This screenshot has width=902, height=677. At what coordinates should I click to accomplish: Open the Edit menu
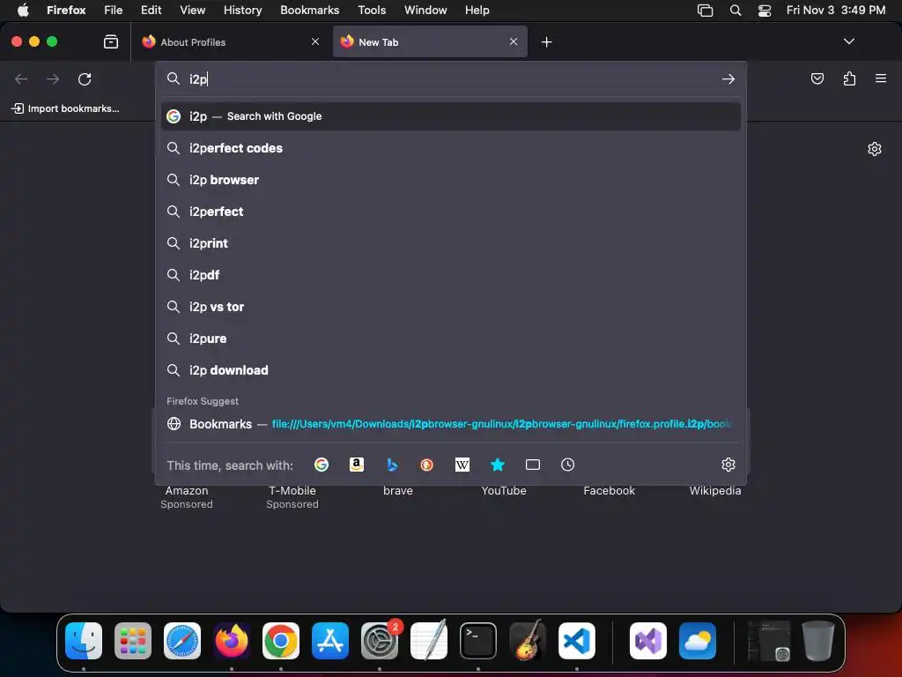coord(151,10)
